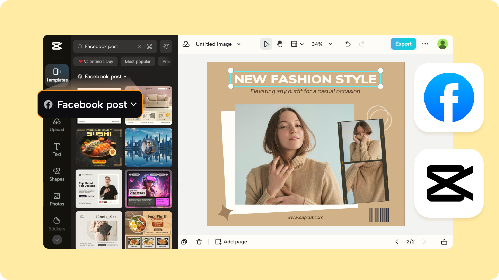499x280 pixels.
Task: Select the NEW FASHION STYLE headline text
Action: (306, 79)
